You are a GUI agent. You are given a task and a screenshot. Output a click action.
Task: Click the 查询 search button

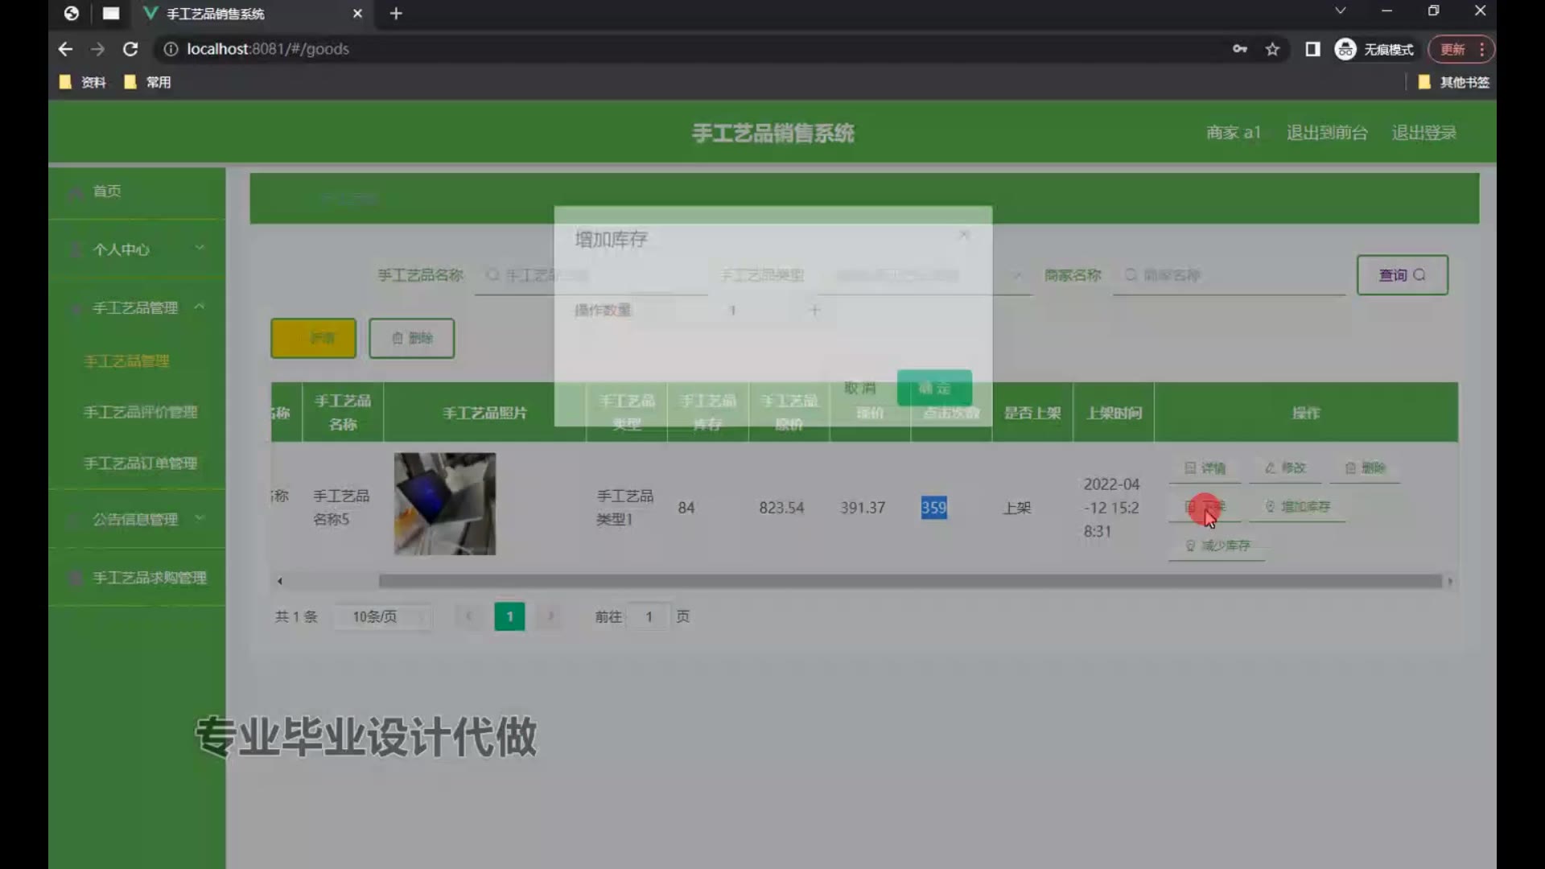[1403, 275]
